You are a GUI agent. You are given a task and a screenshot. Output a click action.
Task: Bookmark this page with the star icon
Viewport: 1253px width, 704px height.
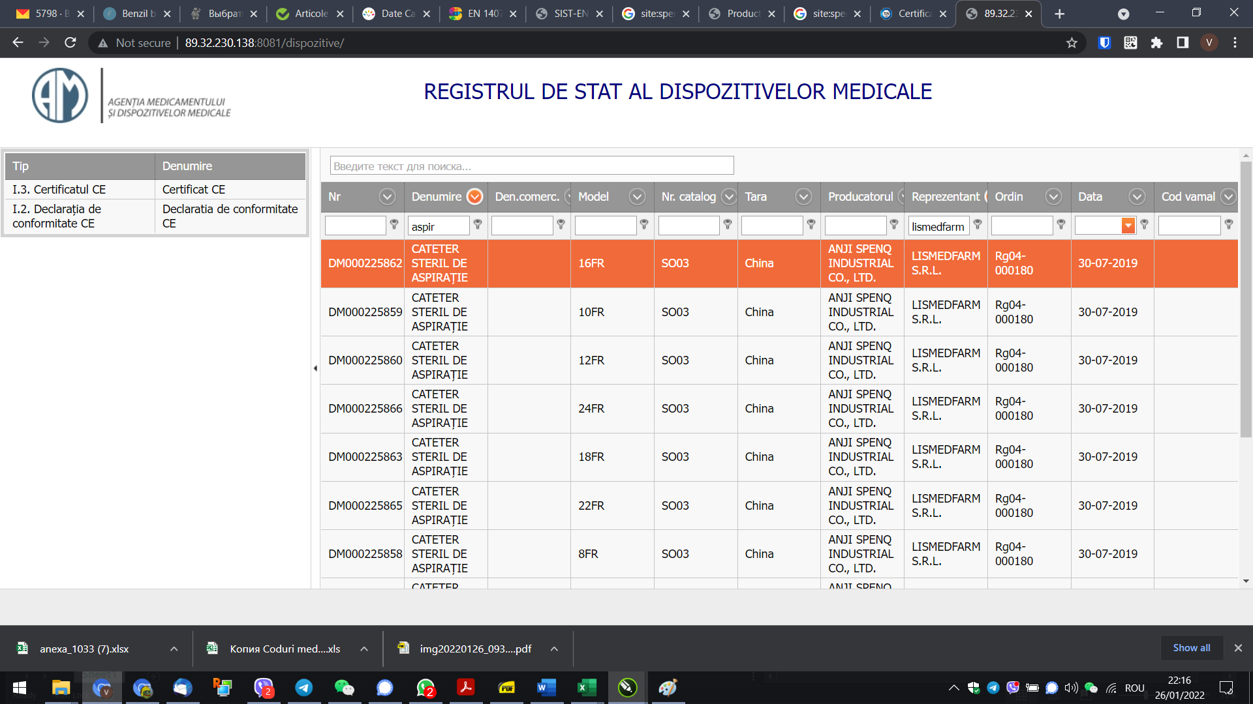[1072, 43]
